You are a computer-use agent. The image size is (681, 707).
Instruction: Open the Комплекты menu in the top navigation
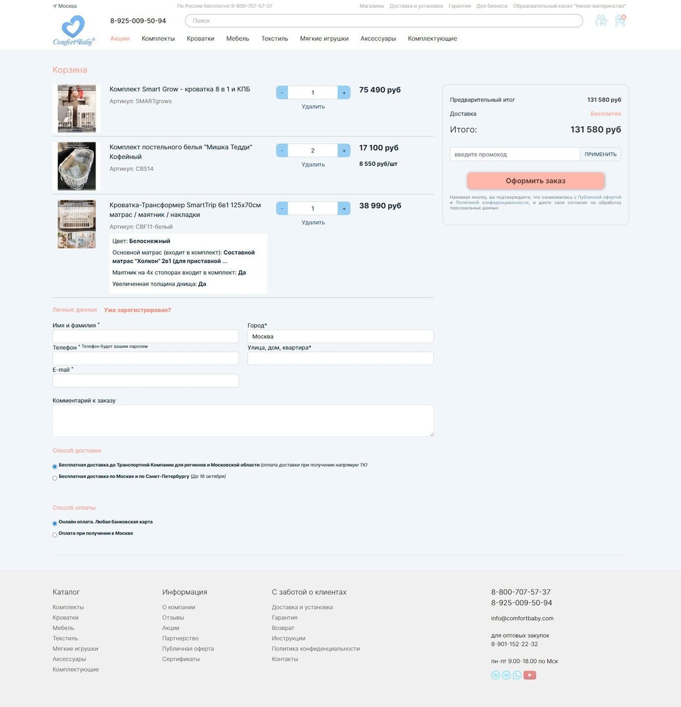tap(158, 39)
